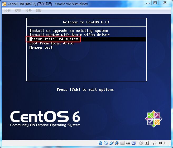Choose 'Boot from local drive' entry
Image resolution: width=173 pixels, height=148 pixels.
(51, 43)
